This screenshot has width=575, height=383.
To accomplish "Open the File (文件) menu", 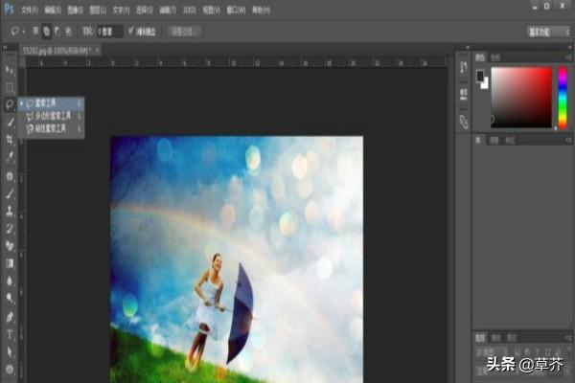I will [x=29, y=9].
